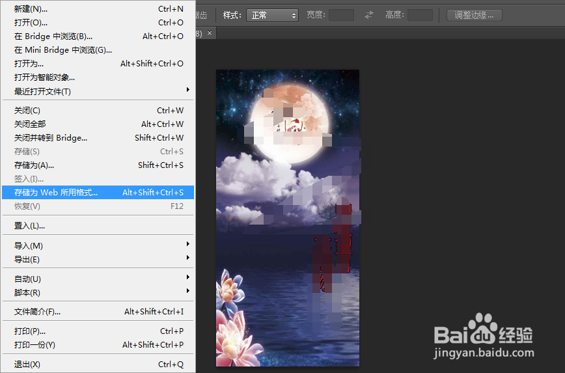Click the moon poster canvas image

click(x=288, y=218)
